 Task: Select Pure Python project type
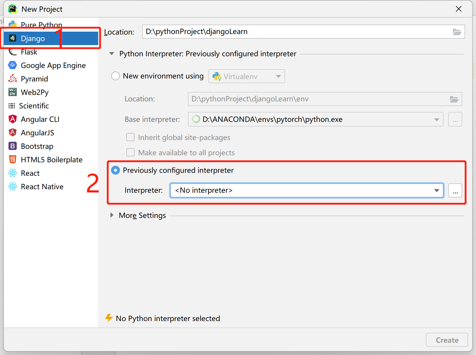tap(51, 25)
